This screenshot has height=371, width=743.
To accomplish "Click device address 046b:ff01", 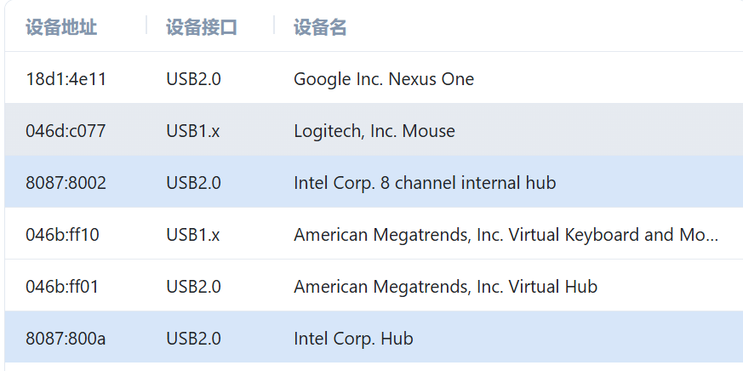I will (62, 287).
